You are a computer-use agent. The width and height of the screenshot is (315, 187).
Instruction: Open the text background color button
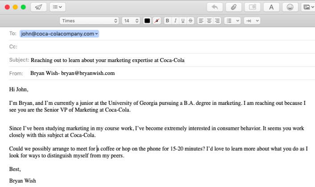click(157, 21)
